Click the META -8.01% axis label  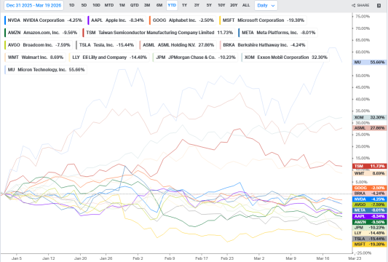point(369,210)
